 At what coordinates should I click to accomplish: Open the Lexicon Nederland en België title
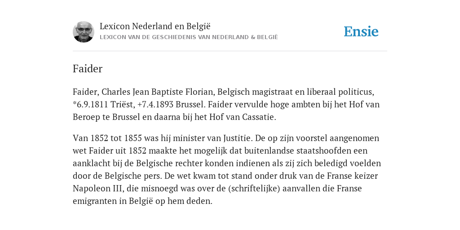155,26
